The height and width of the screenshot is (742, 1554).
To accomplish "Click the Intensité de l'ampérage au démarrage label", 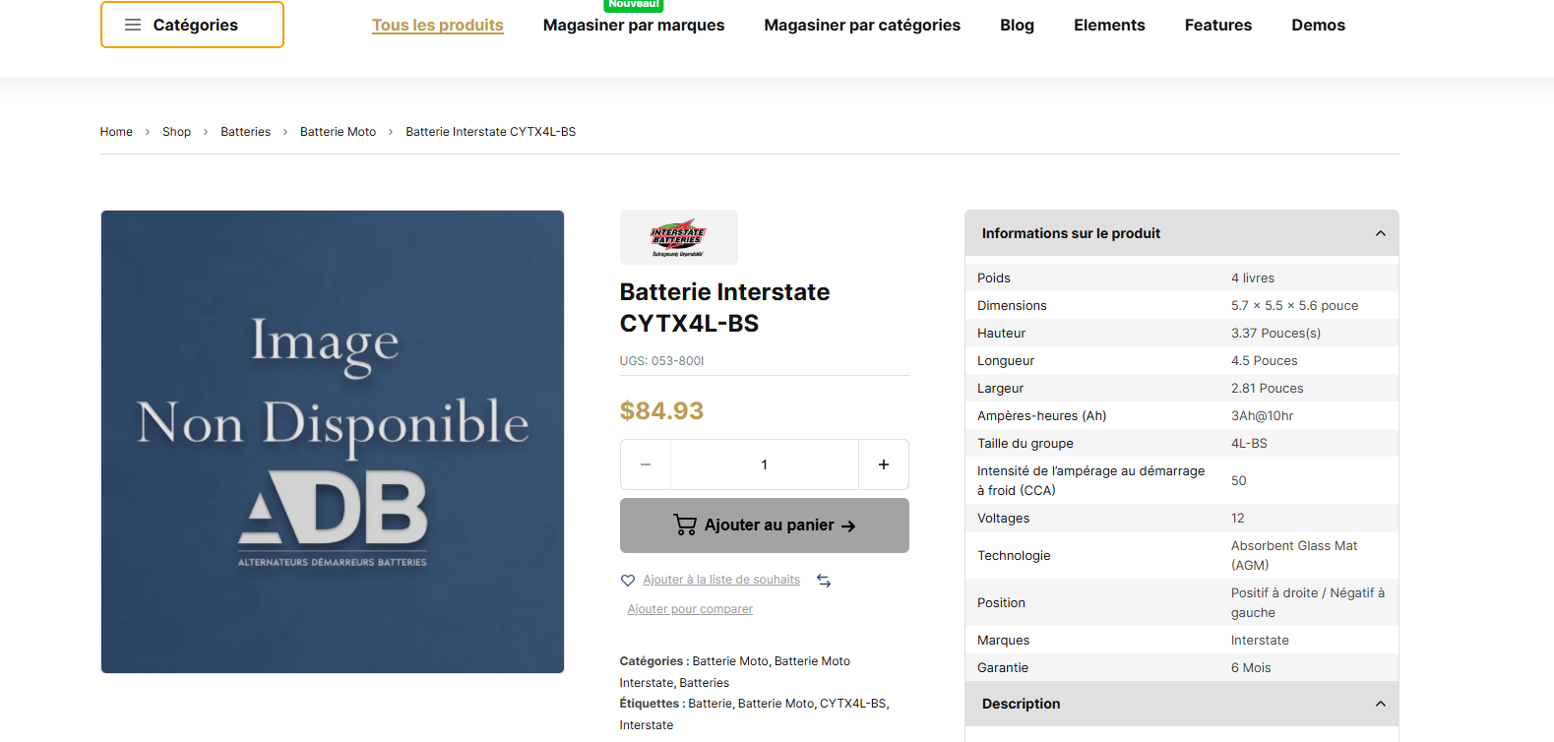I will tap(1091, 481).
